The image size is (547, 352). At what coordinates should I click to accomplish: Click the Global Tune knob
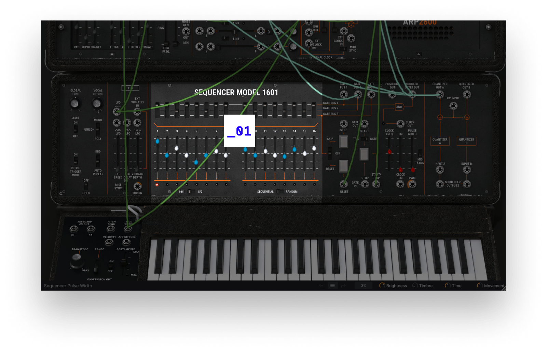(x=75, y=103)
